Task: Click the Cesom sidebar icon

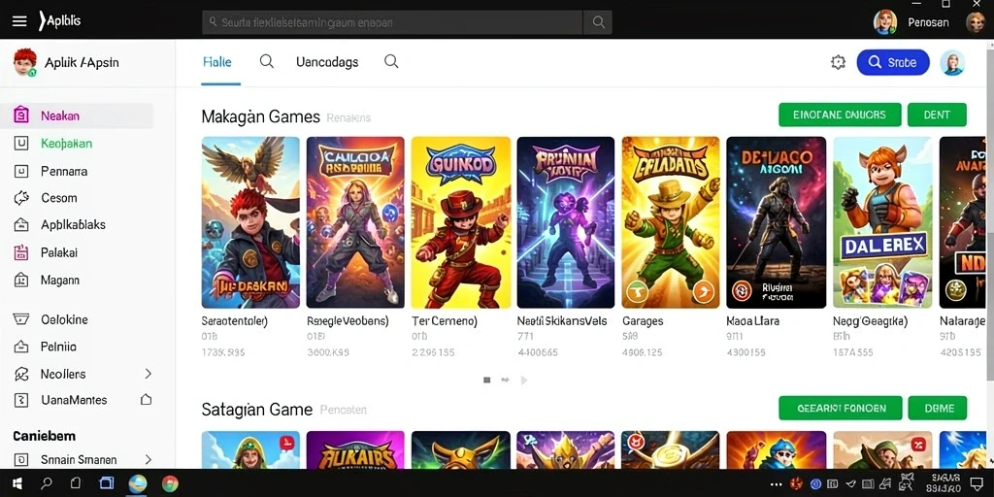Action: click(21, 198)
